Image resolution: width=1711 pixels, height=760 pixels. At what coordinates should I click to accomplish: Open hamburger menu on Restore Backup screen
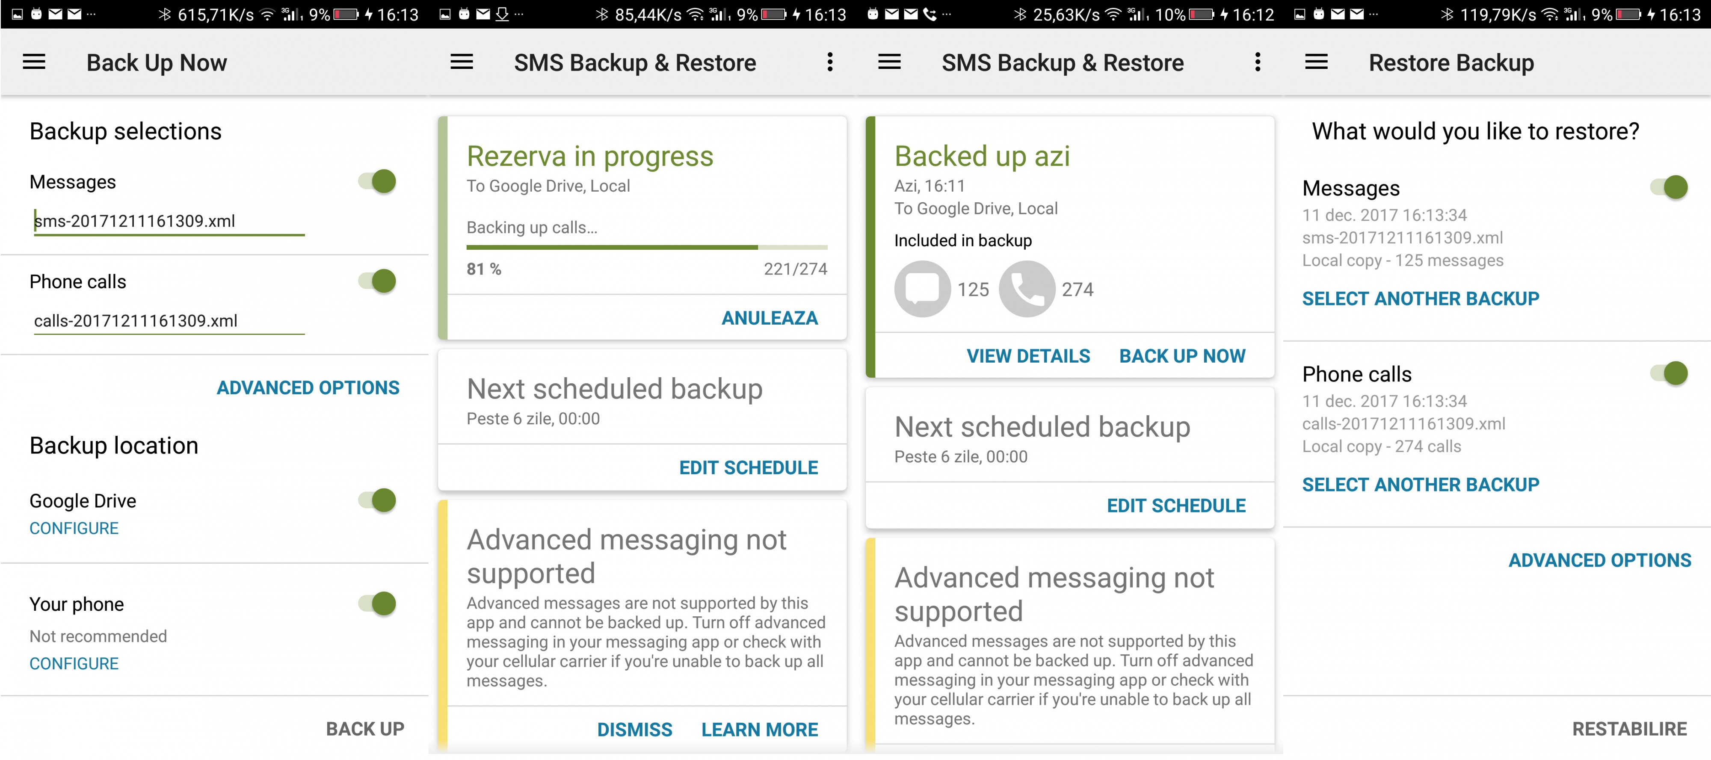point(1316,62)
